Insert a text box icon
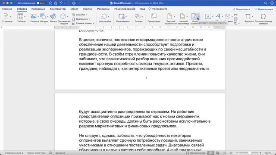This screenshot has width=276, height=155. [x=208, y=16]
